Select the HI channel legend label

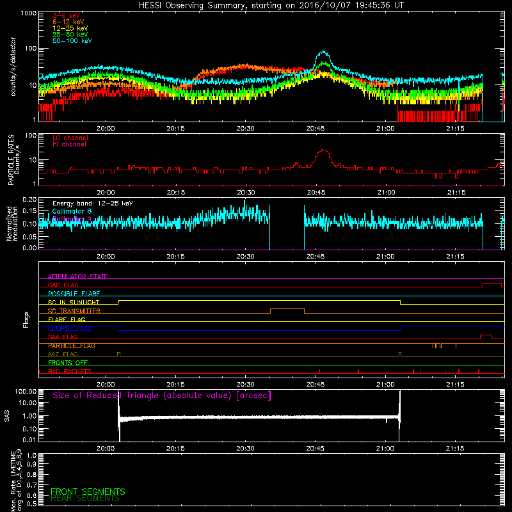(70, 144)
